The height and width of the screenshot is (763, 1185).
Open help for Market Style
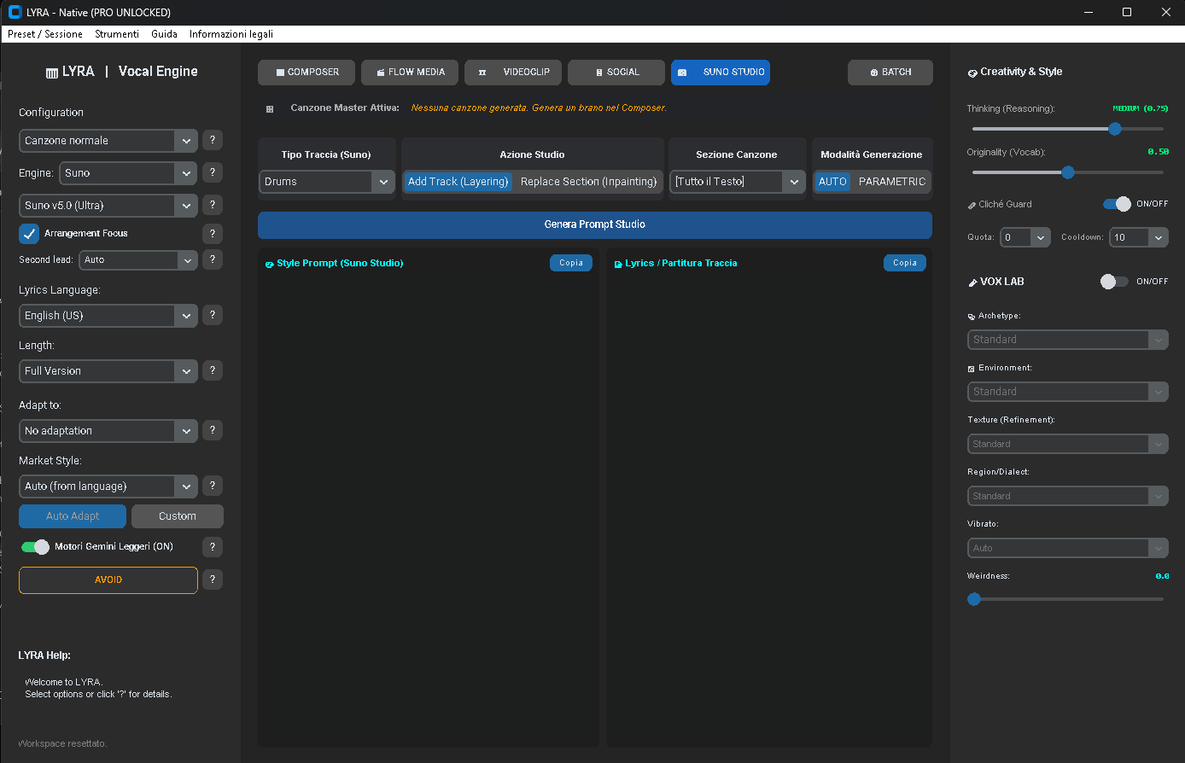click(213, 486)
